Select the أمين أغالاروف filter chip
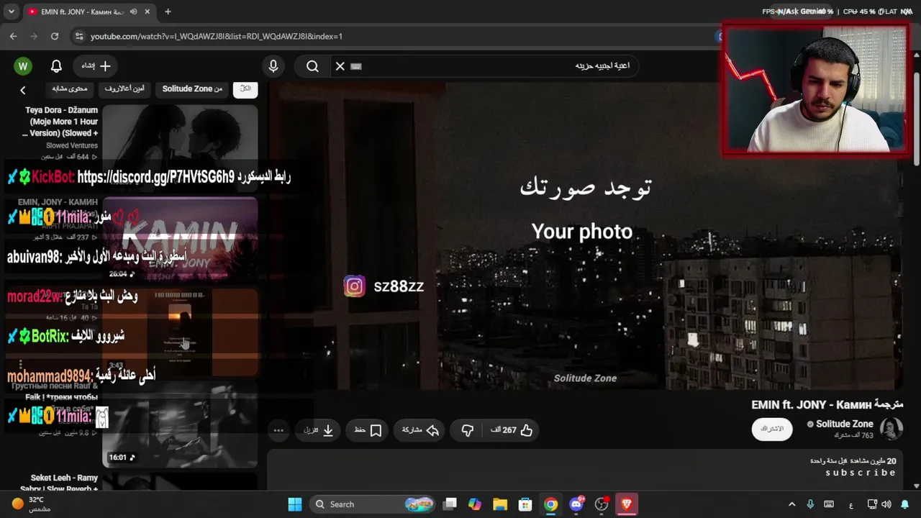 click(124, 88)
